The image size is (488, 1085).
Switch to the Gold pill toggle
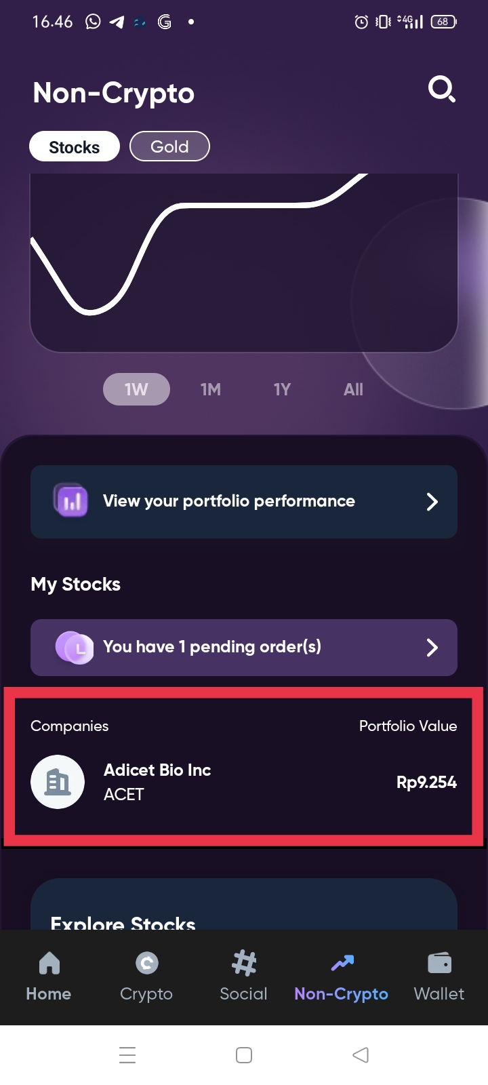pos(169,146)
